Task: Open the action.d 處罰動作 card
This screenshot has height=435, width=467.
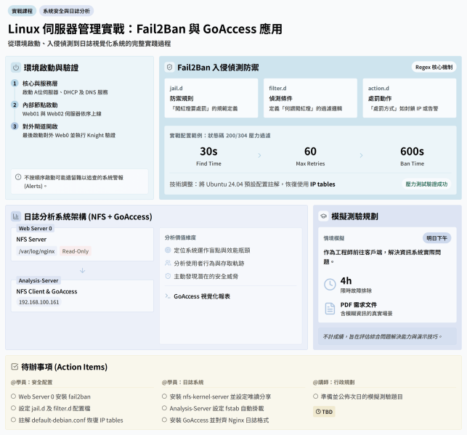Action: (410, 98)
